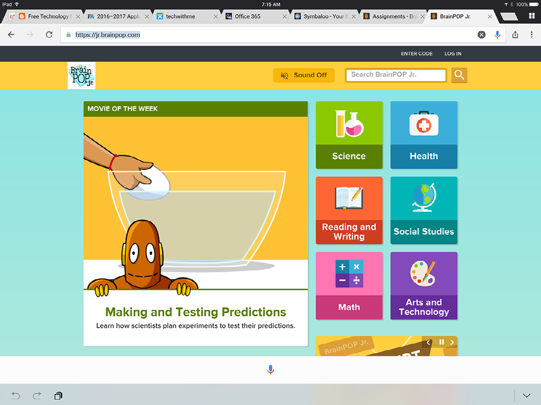Screen dimensions: 541x405
Task: Go back using the carousel left arrow
Action: click(428, 342)
